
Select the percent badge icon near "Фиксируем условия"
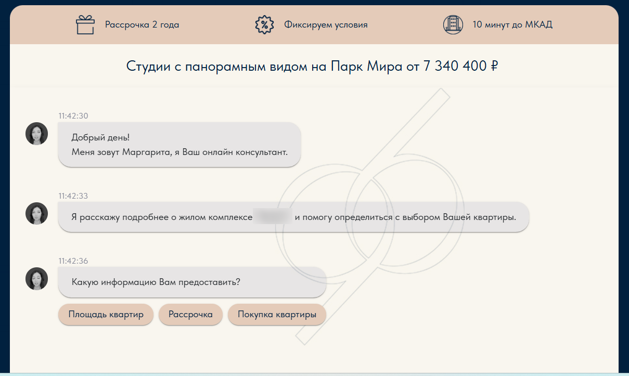264,24
